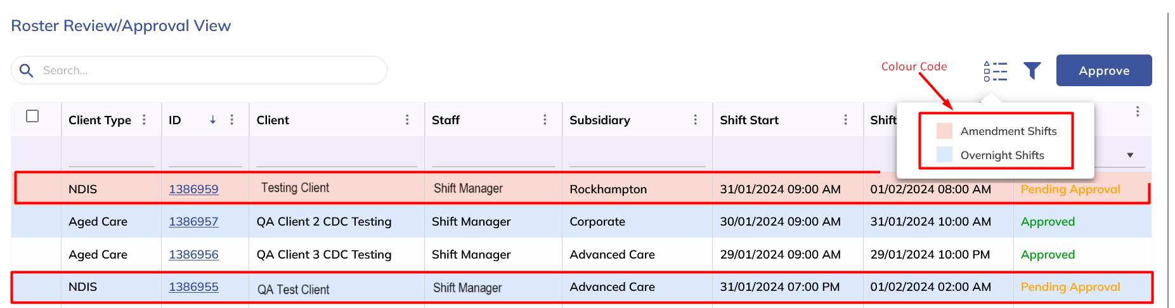Image resolution: width=1175 pixels, height=308 pixels.
Task: Open Shift Start column three-dot menu
Action: coord(845,120)
